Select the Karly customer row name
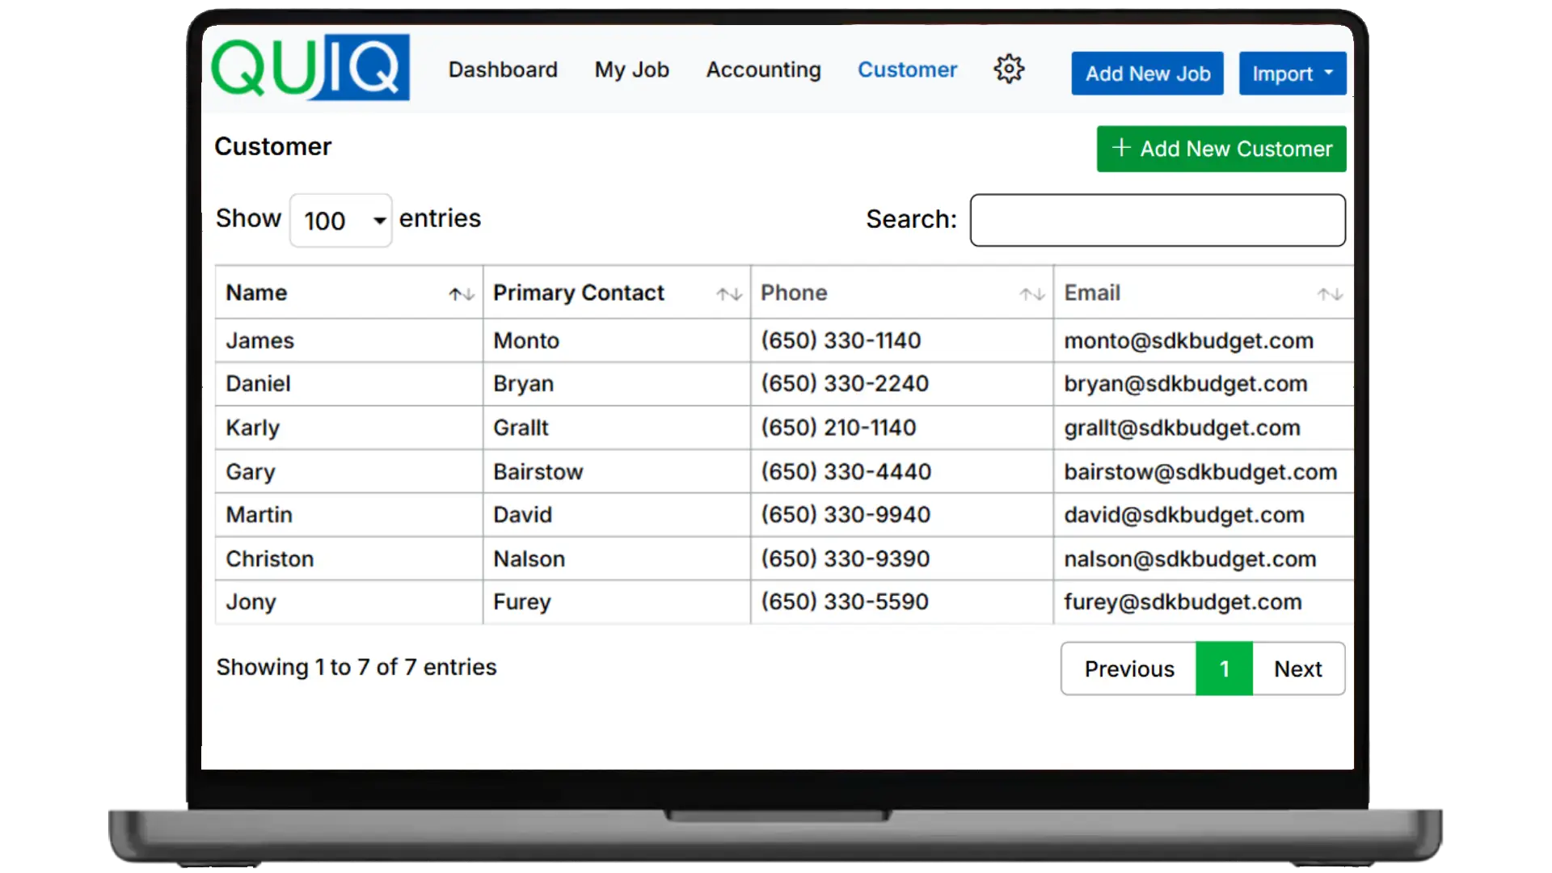This screenshot has height=873, width=1552. (x=253, y=428)
